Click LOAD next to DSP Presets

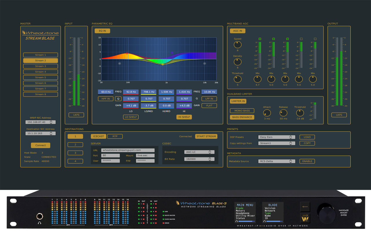[x=307, y=137]
